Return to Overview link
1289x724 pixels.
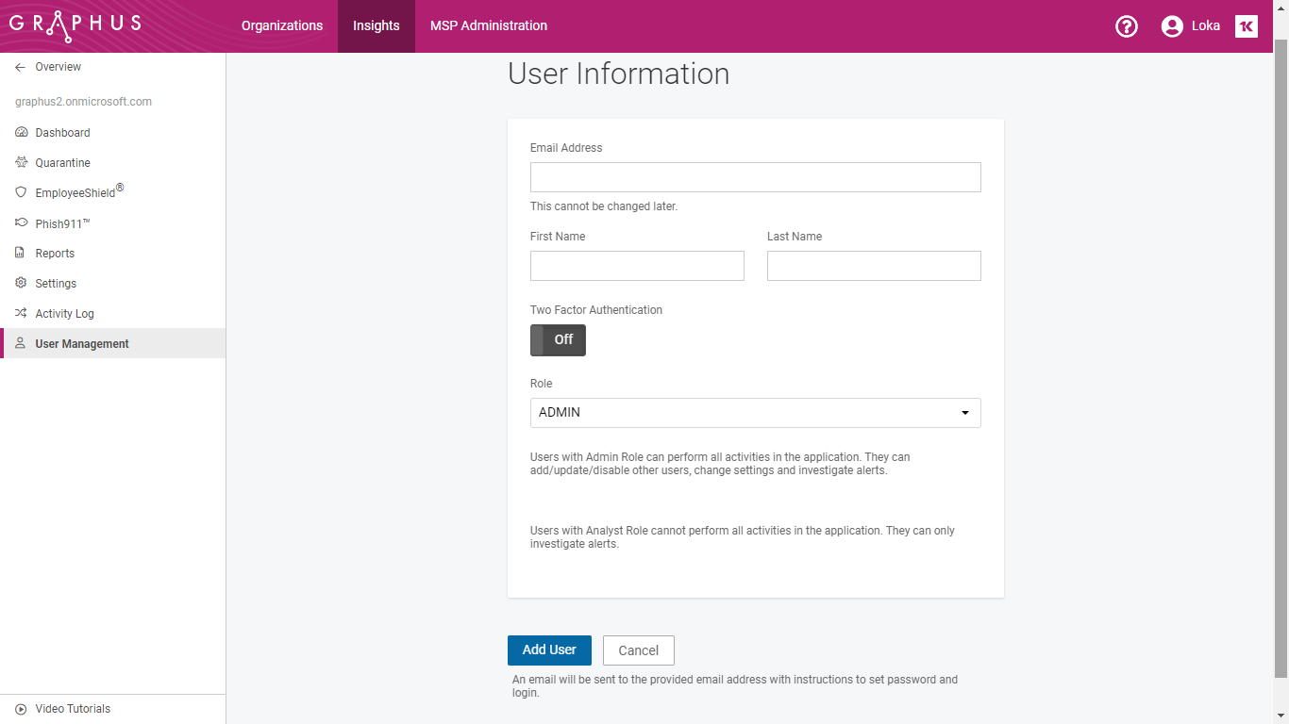point(59,67)
